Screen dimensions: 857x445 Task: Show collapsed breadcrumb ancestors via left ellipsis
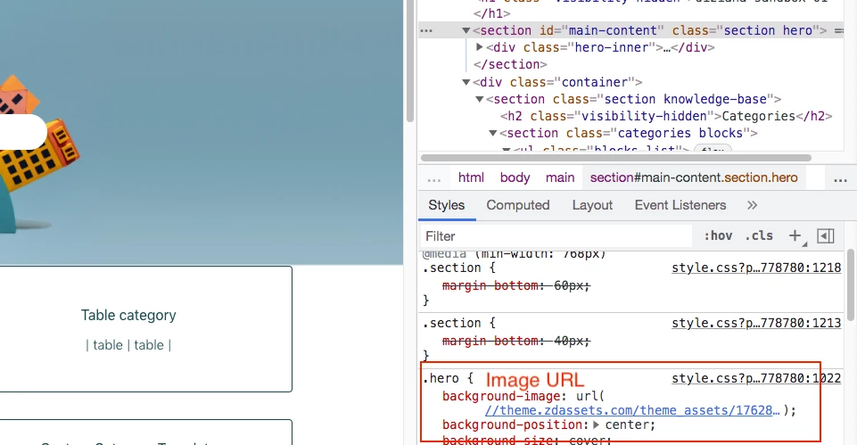click(x=434, y=179)
